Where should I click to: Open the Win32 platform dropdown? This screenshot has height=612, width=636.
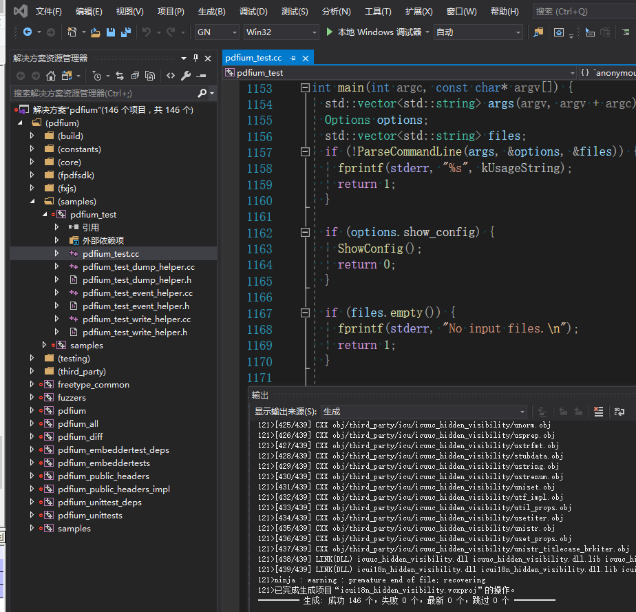pyautogui.click(x=282, y=32)
